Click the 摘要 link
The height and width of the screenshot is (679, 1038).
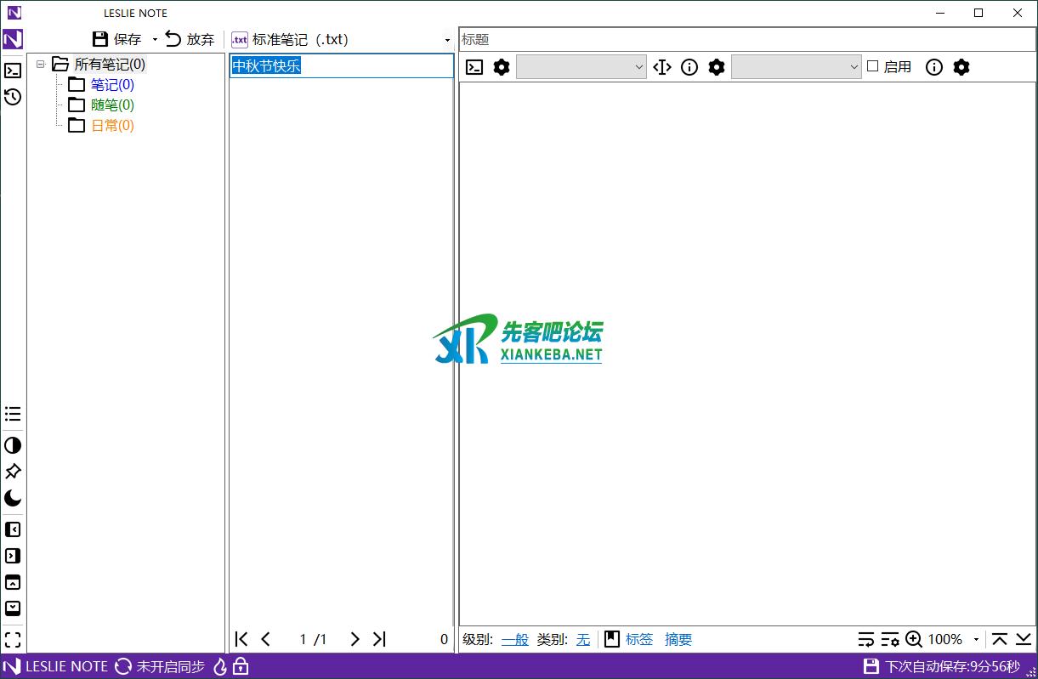click(678, 639)
